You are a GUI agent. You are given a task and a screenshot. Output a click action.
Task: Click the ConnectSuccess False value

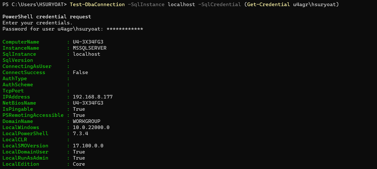(x=80, y=73)
